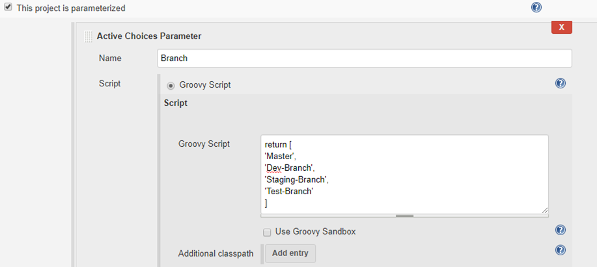The image size is (597, 267).
Task: Select the Groovy Script radio button
Action: [x=171, y=84]
